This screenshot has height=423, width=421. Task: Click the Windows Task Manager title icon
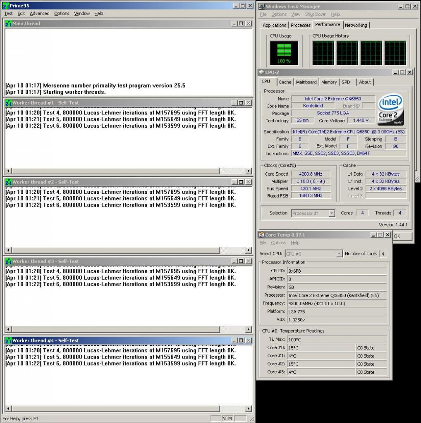click(262, 6)
